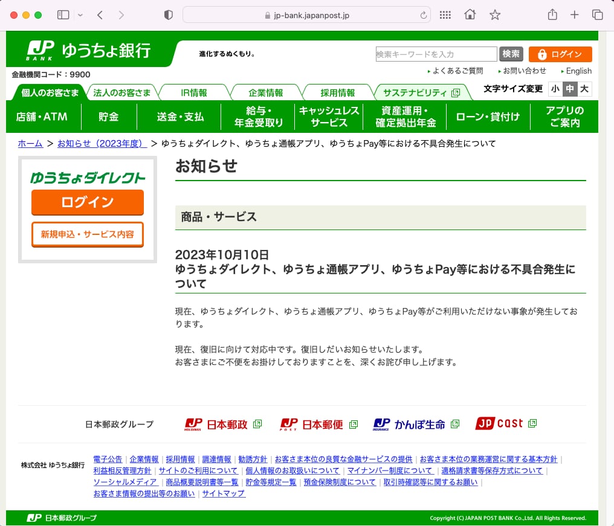
Task: Open the JP cast footer logo
Action: [502, 423]
